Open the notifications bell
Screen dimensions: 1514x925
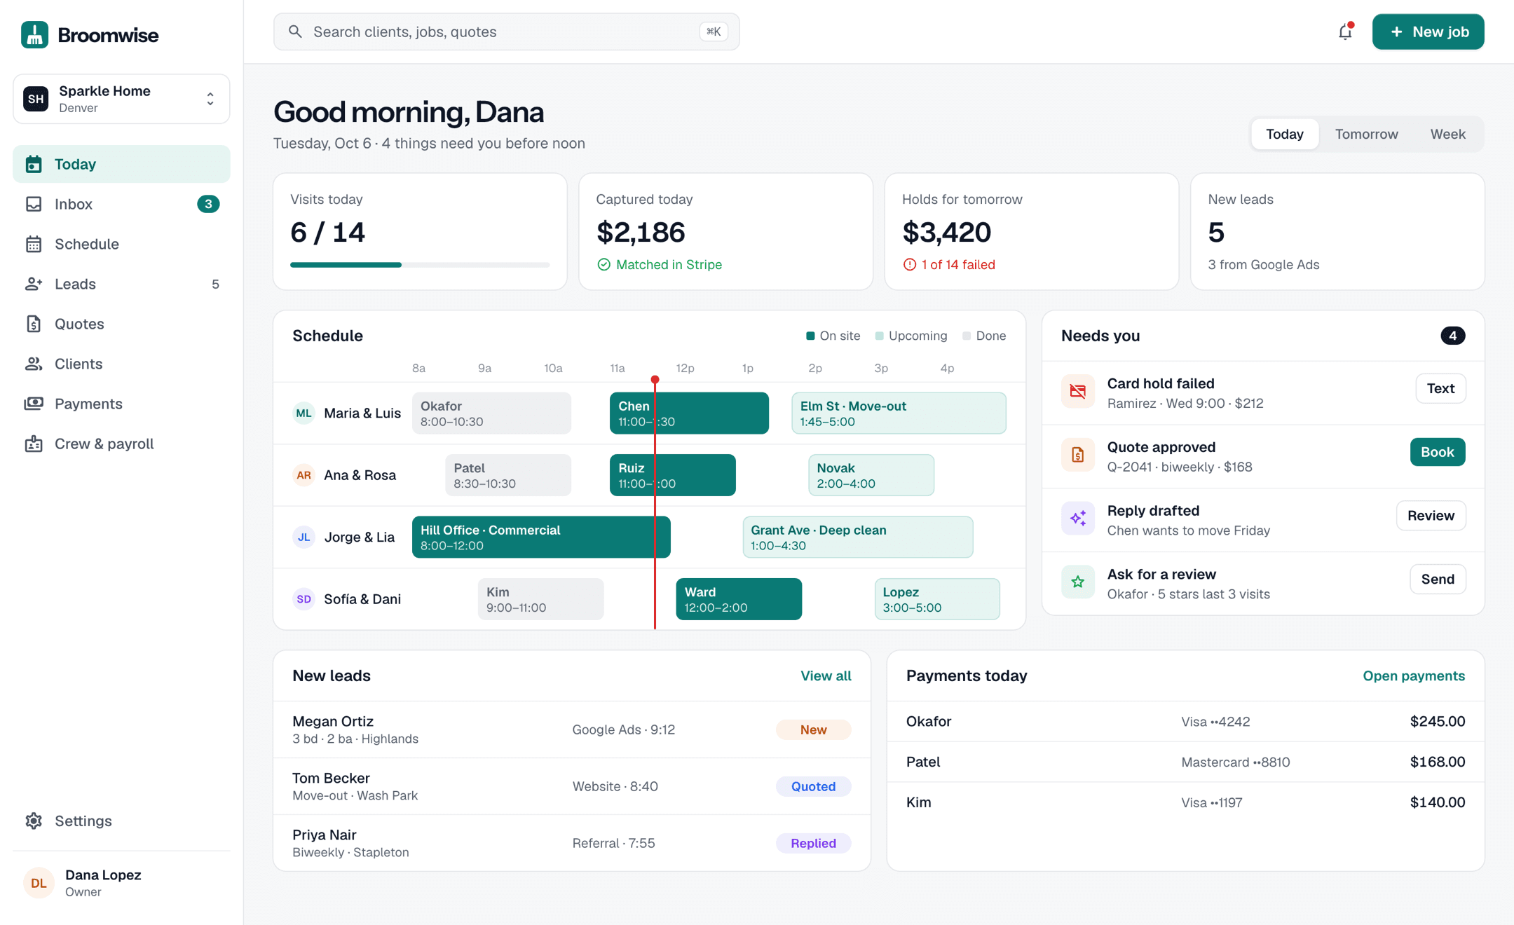pos(1344,32)
